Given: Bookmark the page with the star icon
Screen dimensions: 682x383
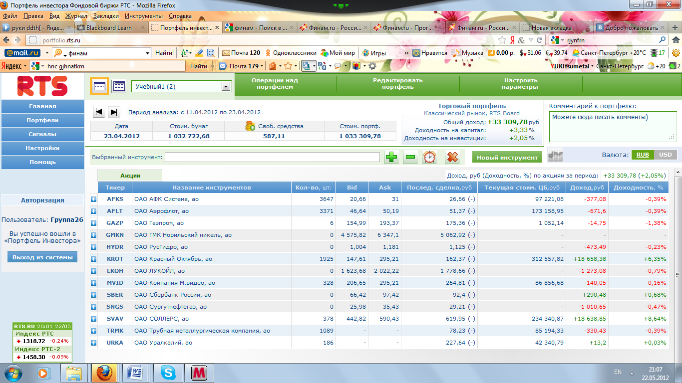Looking at the screenshot, I should point(502,40).
